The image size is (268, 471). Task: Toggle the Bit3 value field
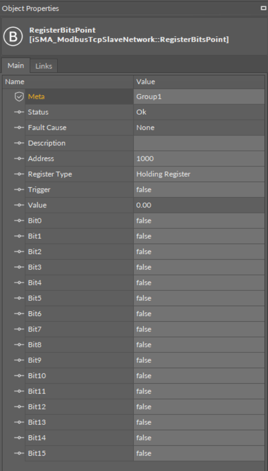[199, 267]
